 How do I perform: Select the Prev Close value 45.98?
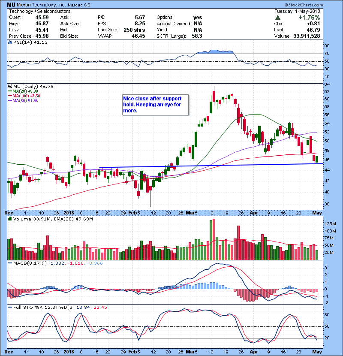(x=42, y=36)
